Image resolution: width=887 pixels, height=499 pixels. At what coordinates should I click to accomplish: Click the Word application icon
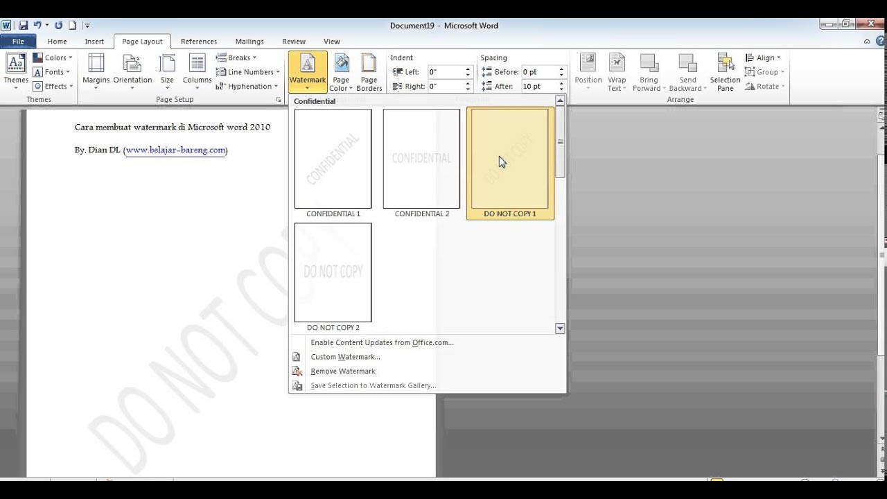6,25
